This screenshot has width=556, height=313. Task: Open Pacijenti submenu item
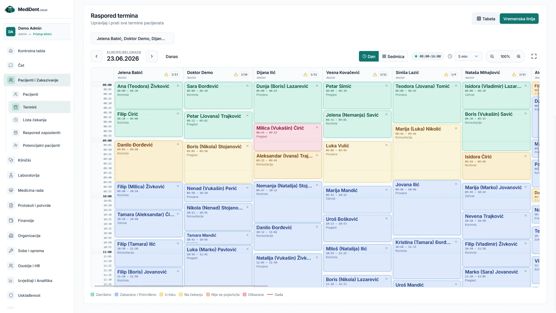[x=39, y=94]
